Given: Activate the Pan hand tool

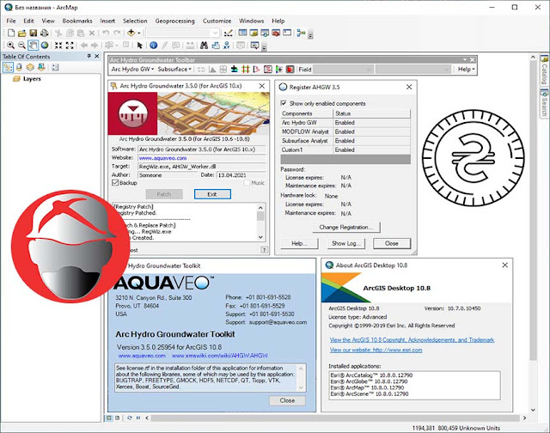Looking at the screenshot, I should [x=33, y=46].
